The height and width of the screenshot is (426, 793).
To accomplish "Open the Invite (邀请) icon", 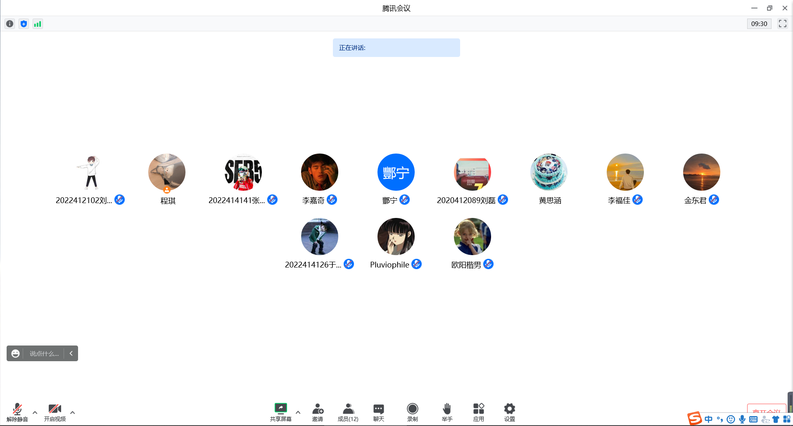I will pyautogui.click(x=318, y=412).
